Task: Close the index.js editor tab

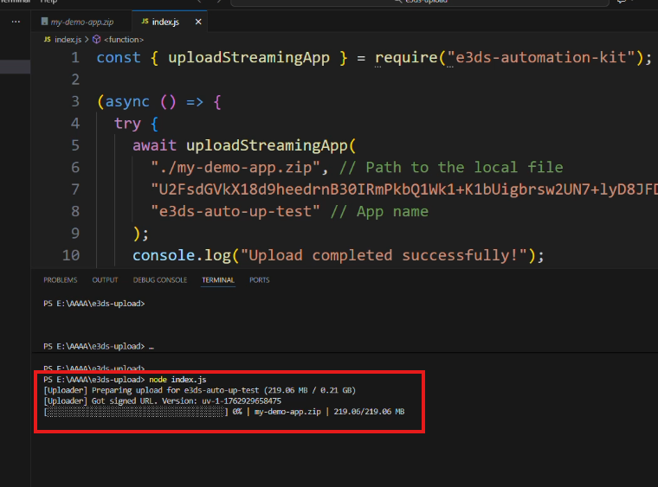Action: tap(199, 21)
